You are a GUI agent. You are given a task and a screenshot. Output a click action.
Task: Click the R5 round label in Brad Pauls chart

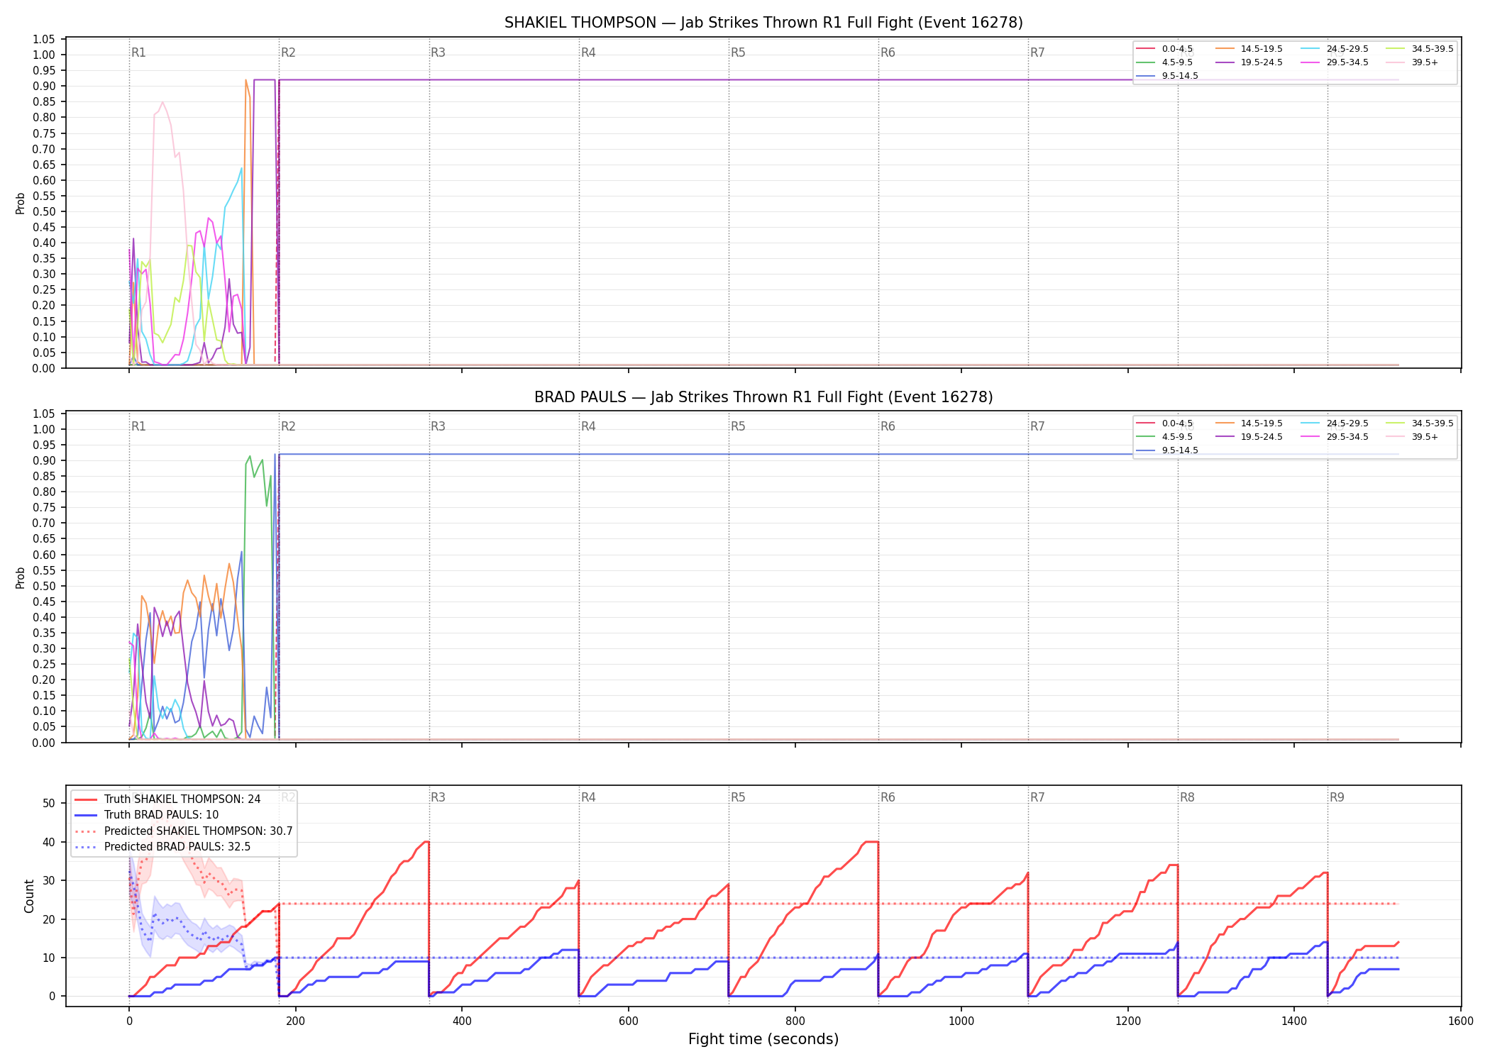738,426
